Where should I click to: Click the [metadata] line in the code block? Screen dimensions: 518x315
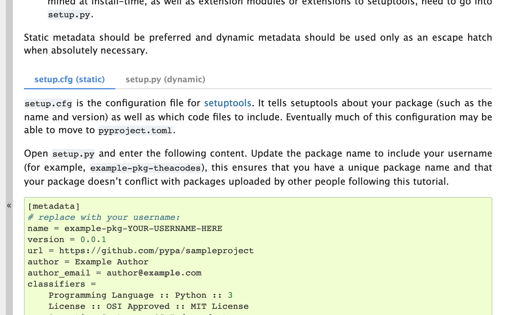[x=54, y=206]
